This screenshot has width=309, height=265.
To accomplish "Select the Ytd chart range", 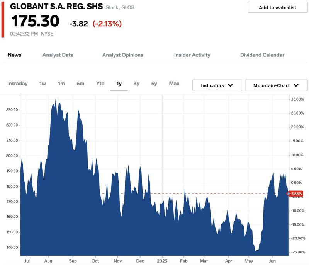I will click(x=100, y=84).
